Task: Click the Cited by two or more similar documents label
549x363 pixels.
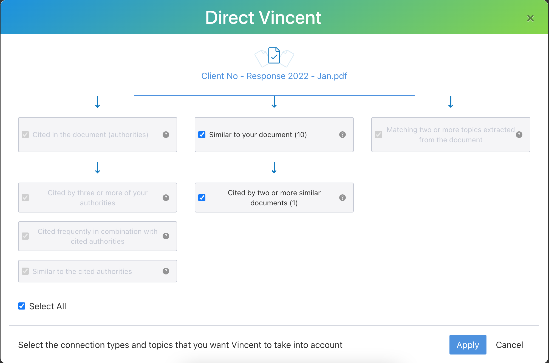Action: pos(274,198)
